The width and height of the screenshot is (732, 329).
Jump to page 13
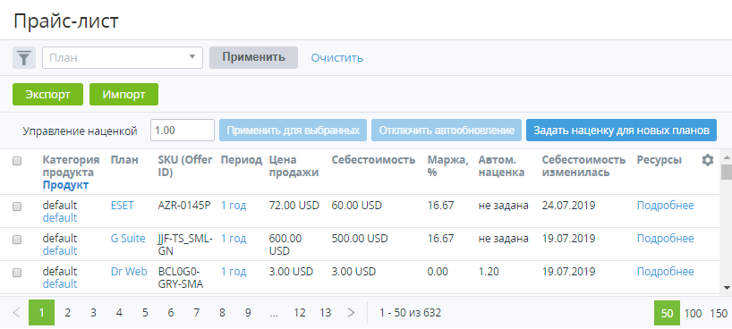326,313
